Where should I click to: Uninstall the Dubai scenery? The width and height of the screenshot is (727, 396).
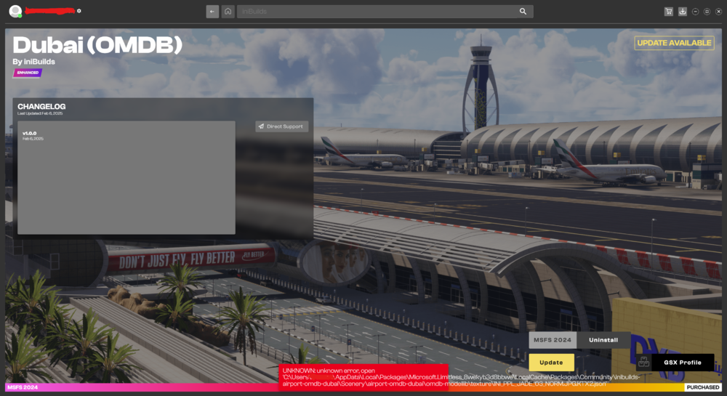(x=603, y=340)
